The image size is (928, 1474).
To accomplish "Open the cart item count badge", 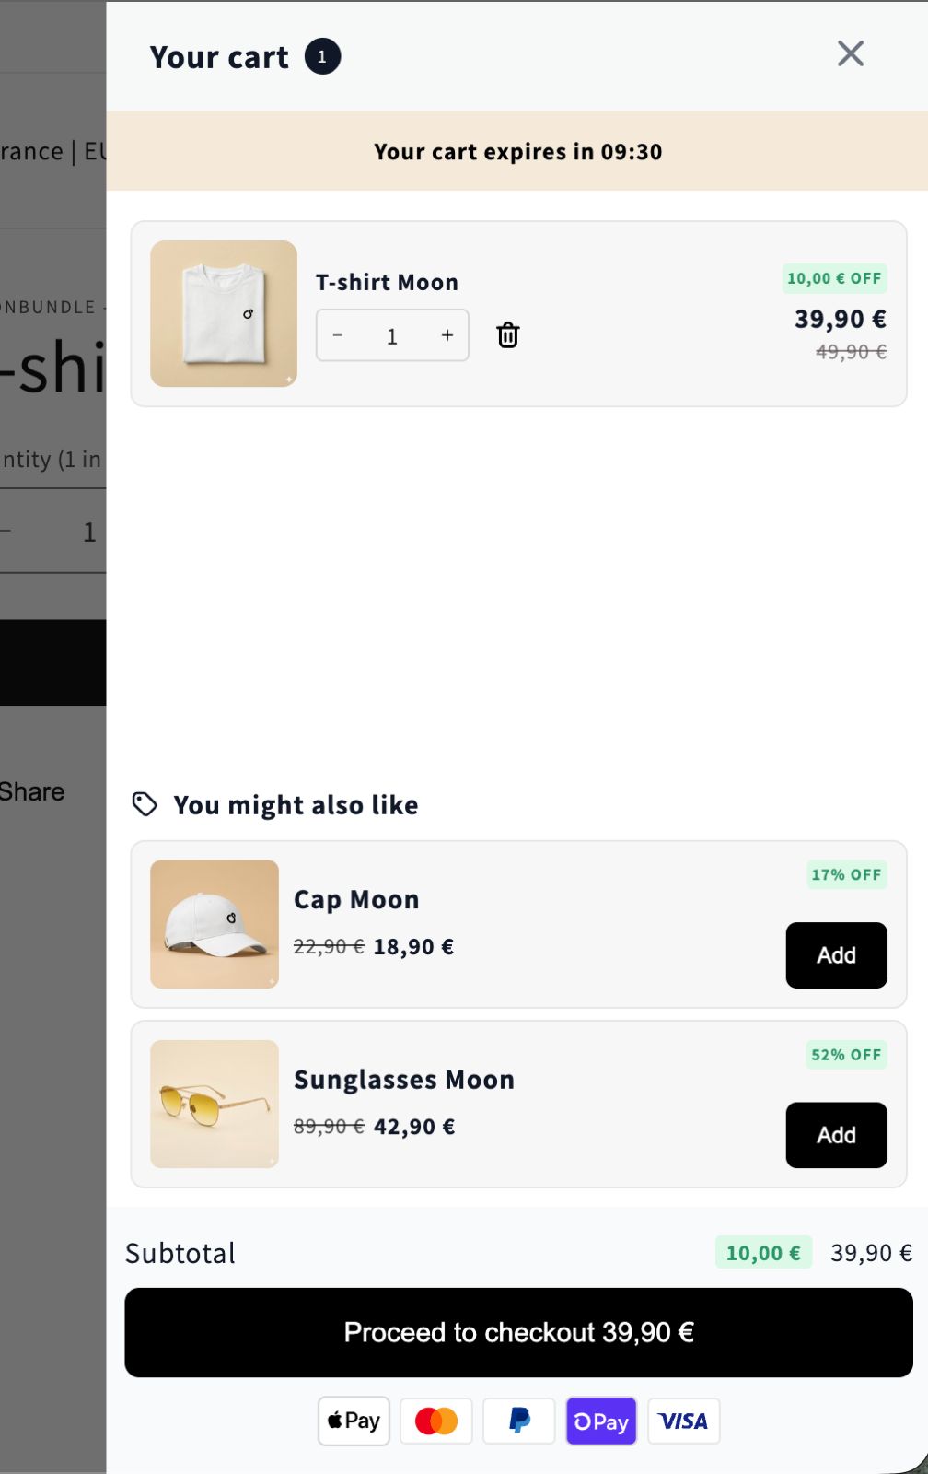I will (x=322, y=55).
